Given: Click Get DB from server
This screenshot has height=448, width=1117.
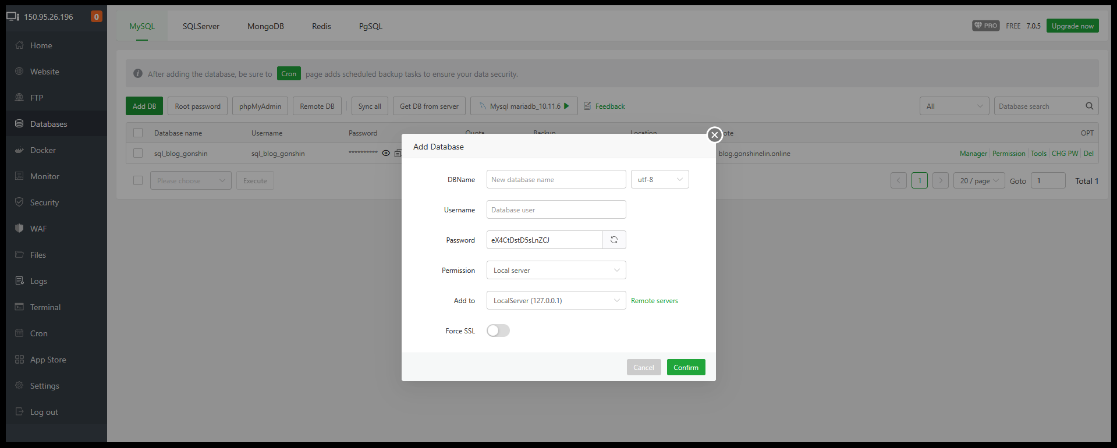Looking at the screenshot, I should coord(429,106).
